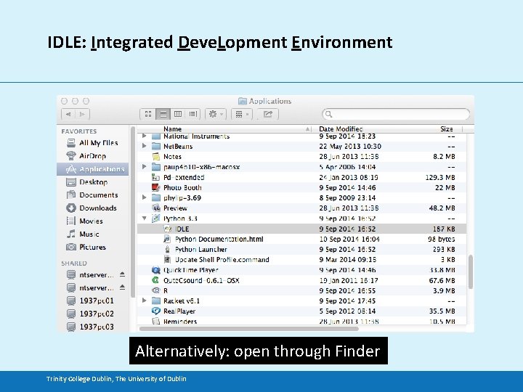Switch Finder to icon view
523x392 pixels.
click(x=148, y=115)
